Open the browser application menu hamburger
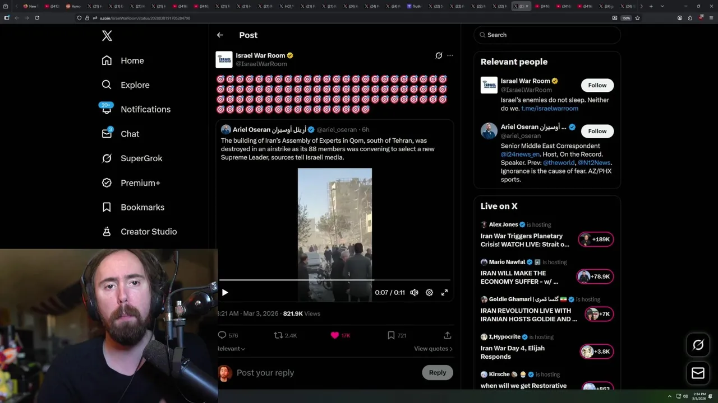Screen dimensions: 718x403 (711, 18)
